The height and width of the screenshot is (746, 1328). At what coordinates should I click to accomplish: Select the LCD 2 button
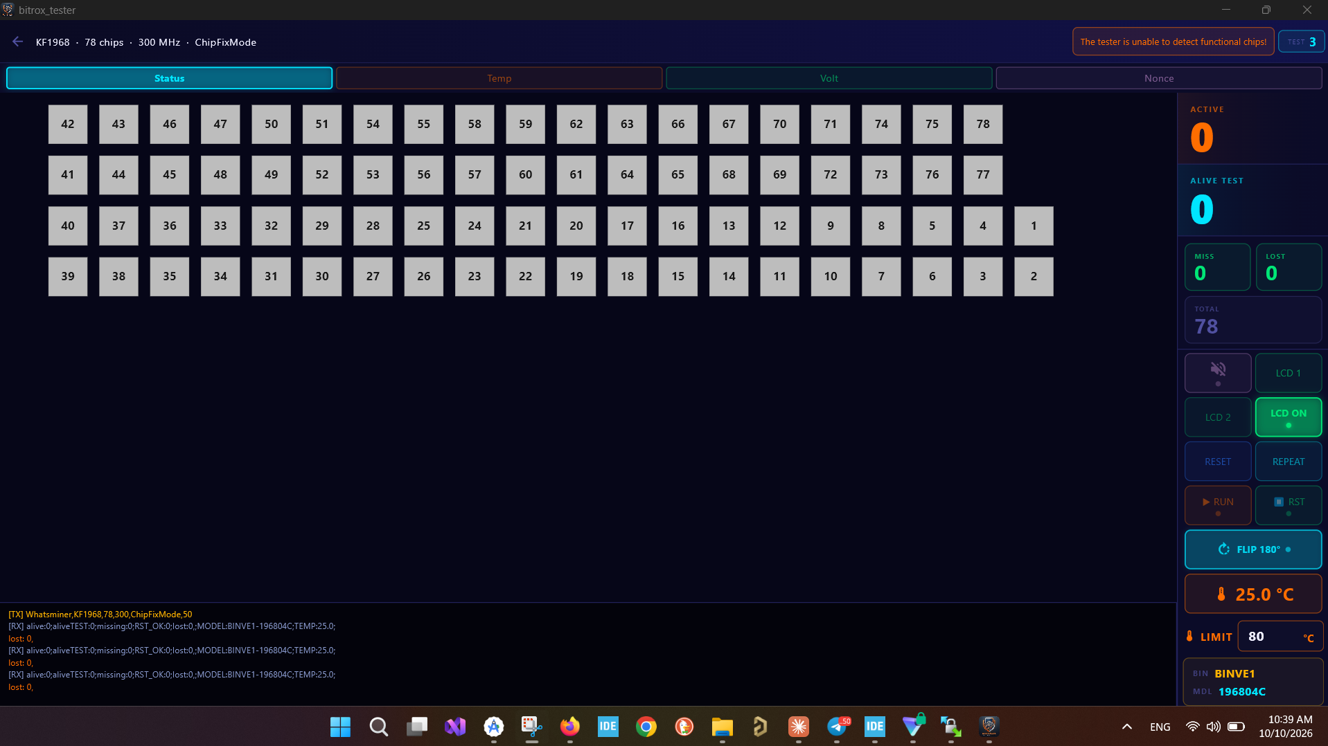[1218, 417]
